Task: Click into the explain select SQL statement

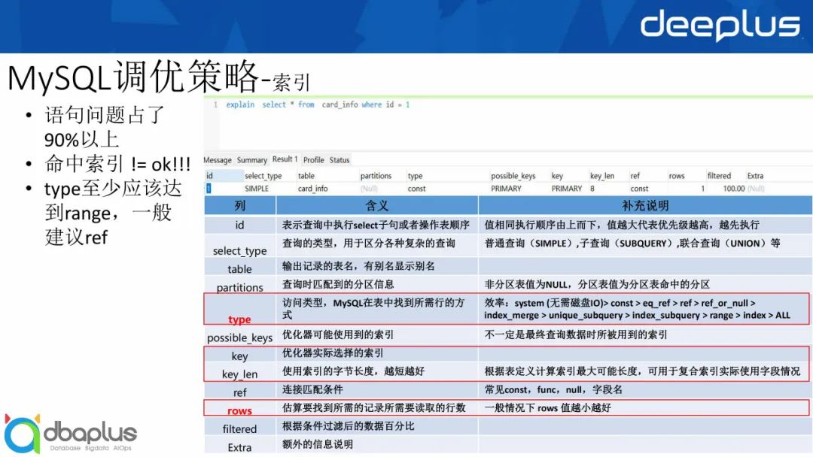Action: point(318,105)
